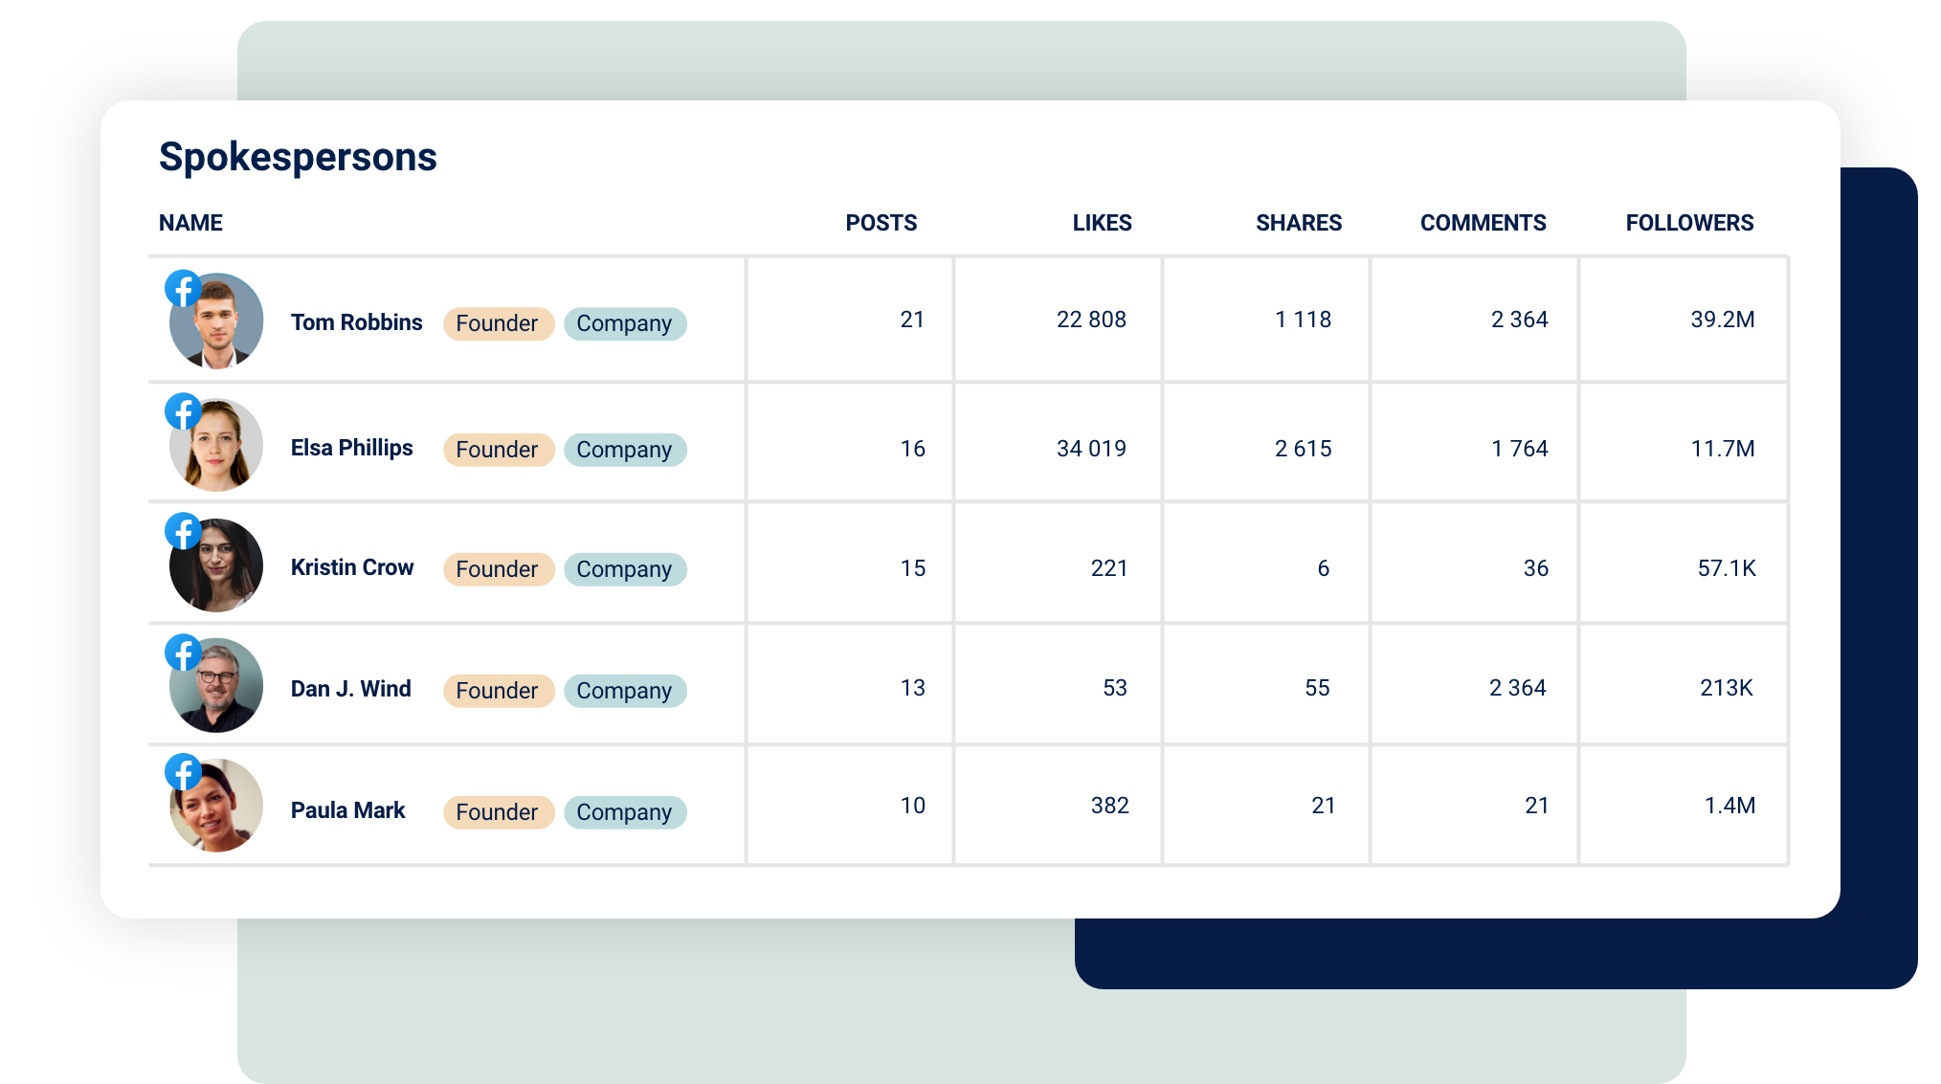1941x1084 pixels.
Task: Sort the table by the POSTS column
Action: point(881,223)
